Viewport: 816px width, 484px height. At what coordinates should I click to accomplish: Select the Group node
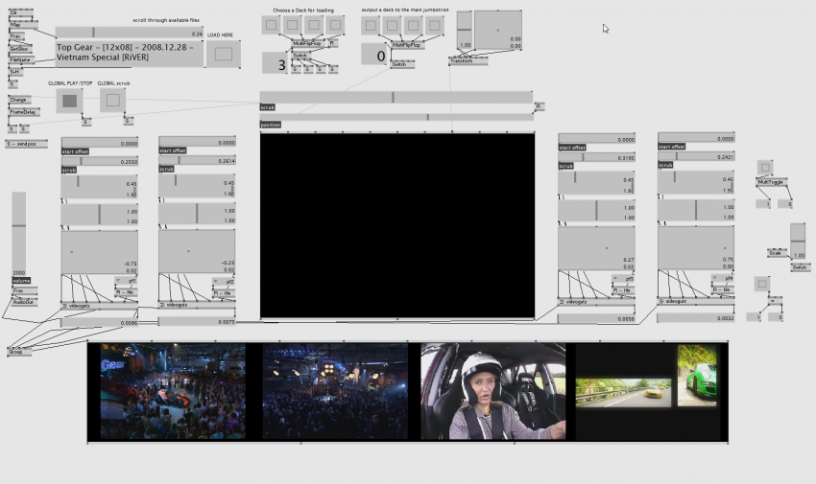pos(19,352)
